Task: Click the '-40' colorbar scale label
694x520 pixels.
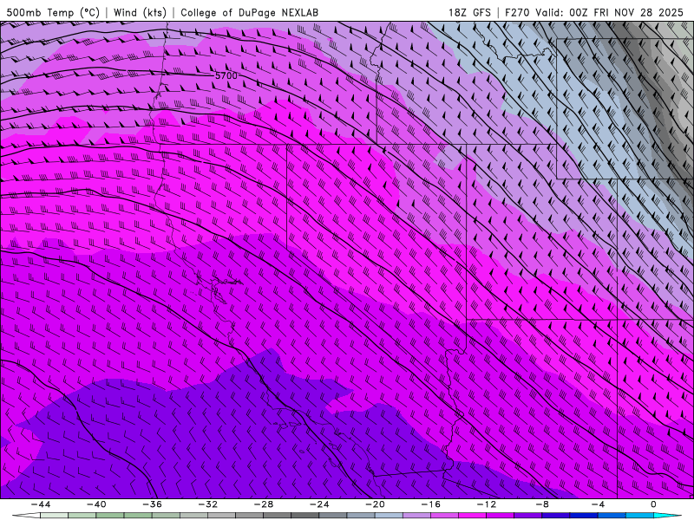Action: pyautogui.click(x=96, y=504)
